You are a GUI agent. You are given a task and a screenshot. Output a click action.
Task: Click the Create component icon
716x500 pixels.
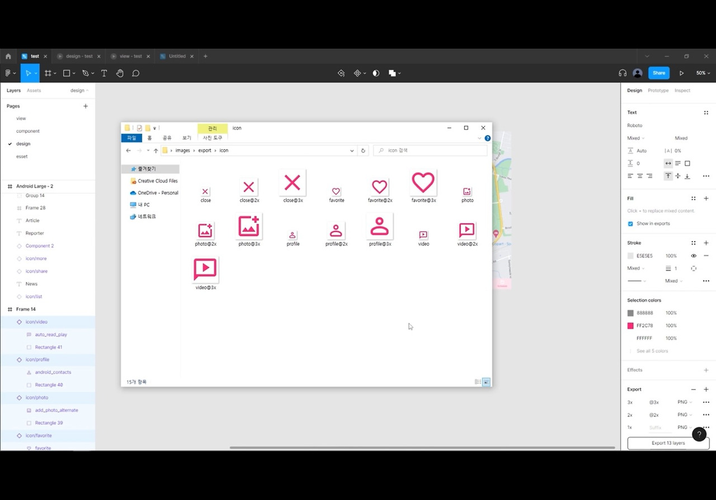coord(357,73)
